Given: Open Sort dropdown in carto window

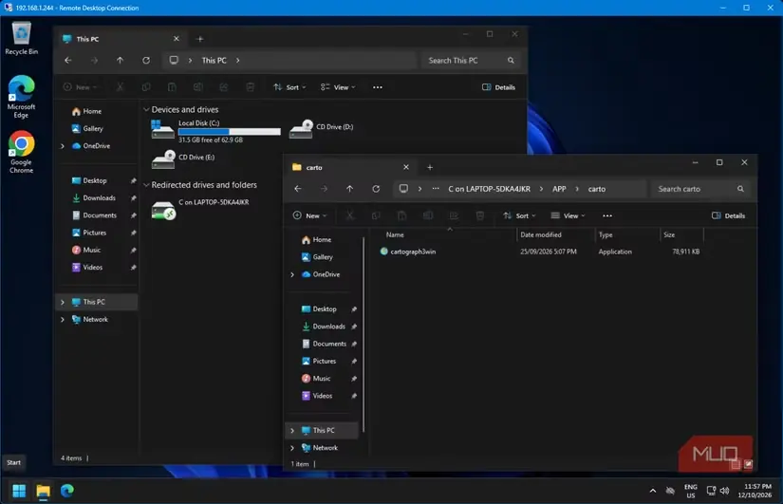Looking at the screenshot, I should pos(519,215).
